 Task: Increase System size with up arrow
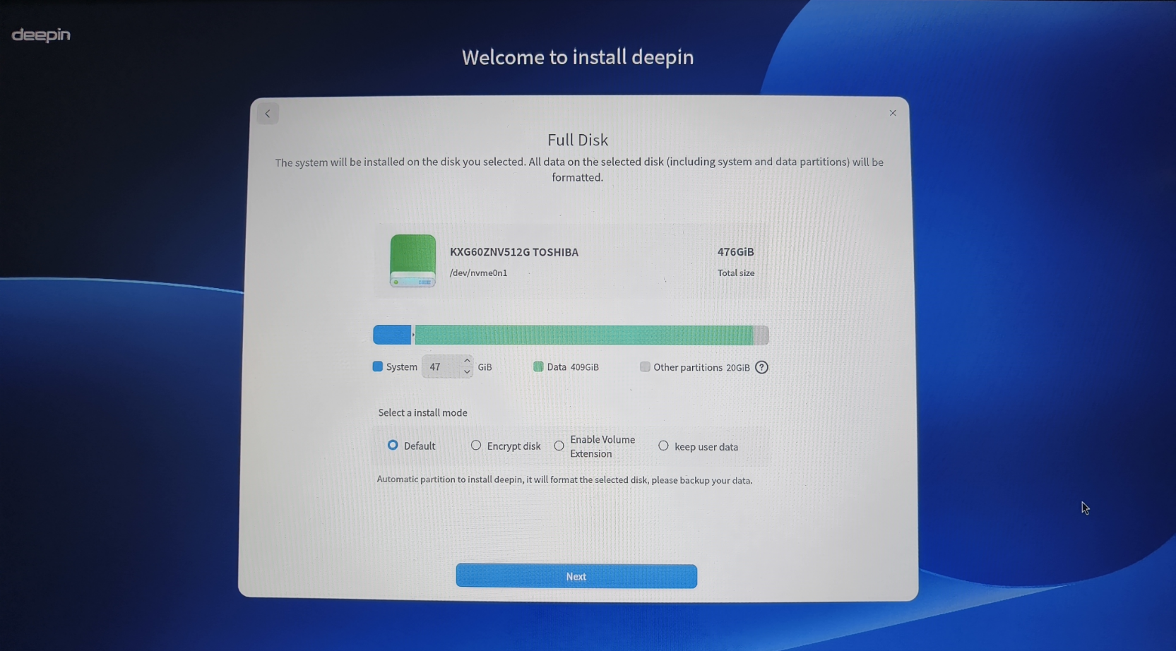click(467, 361)
